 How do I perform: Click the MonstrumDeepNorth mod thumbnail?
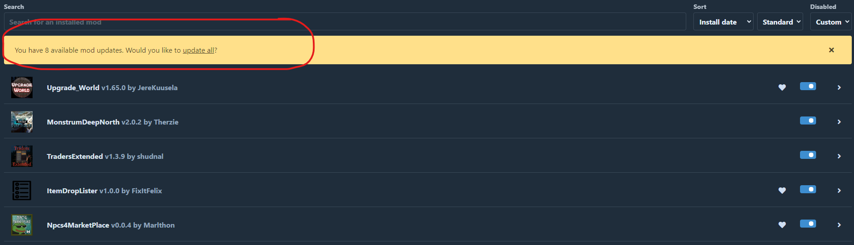point(22,122)
